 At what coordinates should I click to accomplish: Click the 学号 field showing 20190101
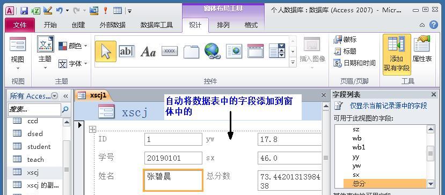[x=173, y=158]
